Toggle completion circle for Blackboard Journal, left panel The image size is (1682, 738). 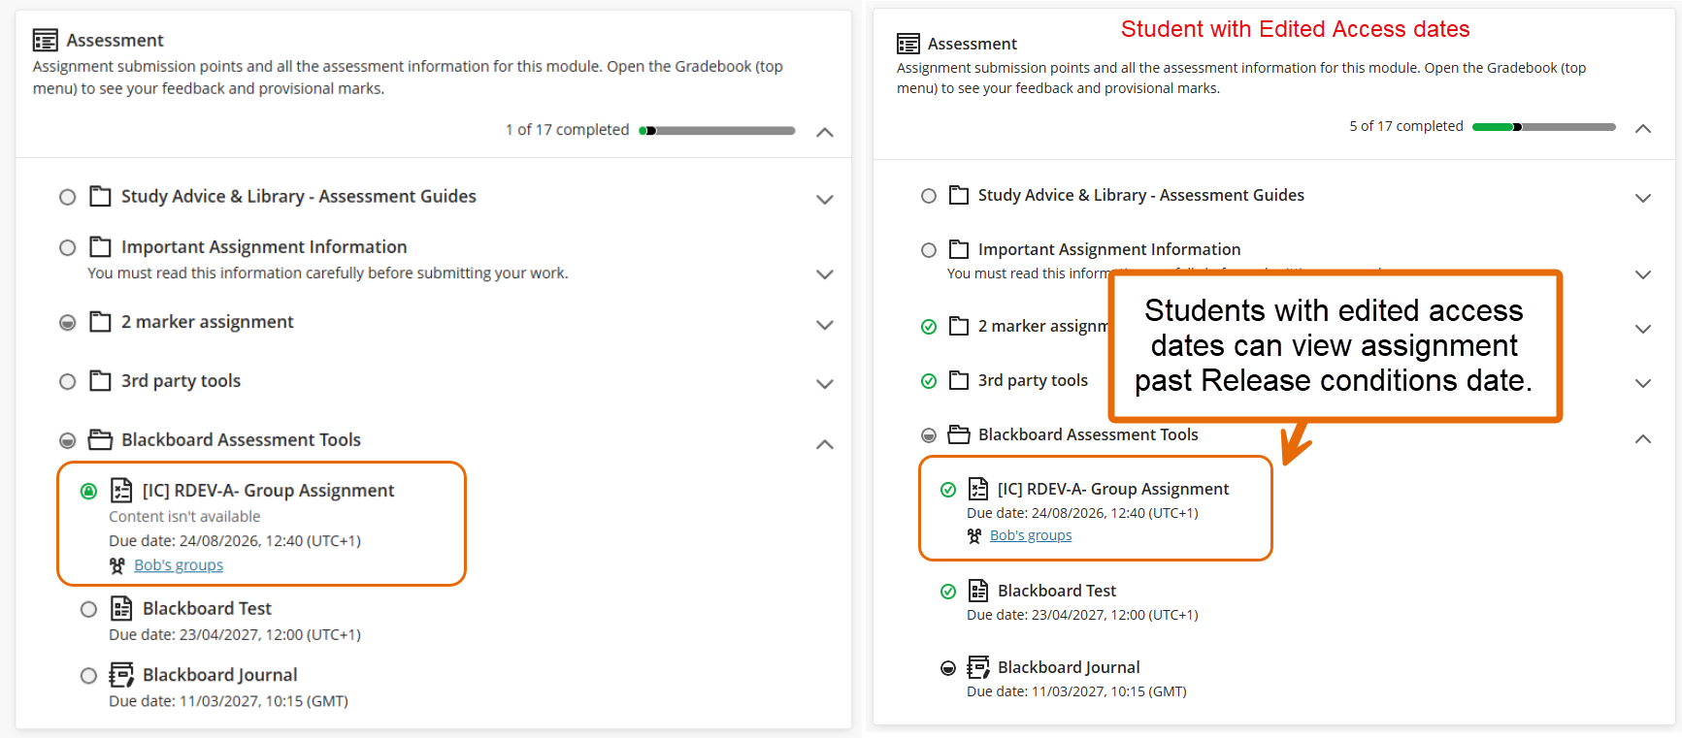point(88,675)
